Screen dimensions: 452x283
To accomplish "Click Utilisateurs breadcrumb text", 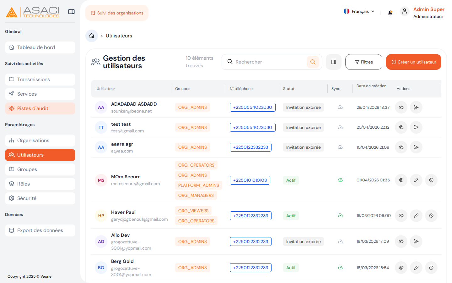I will (119, 36).
